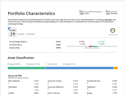Click the April 9, 2024 RC Conservative label
Screen dimensions: 125x95
93,12
